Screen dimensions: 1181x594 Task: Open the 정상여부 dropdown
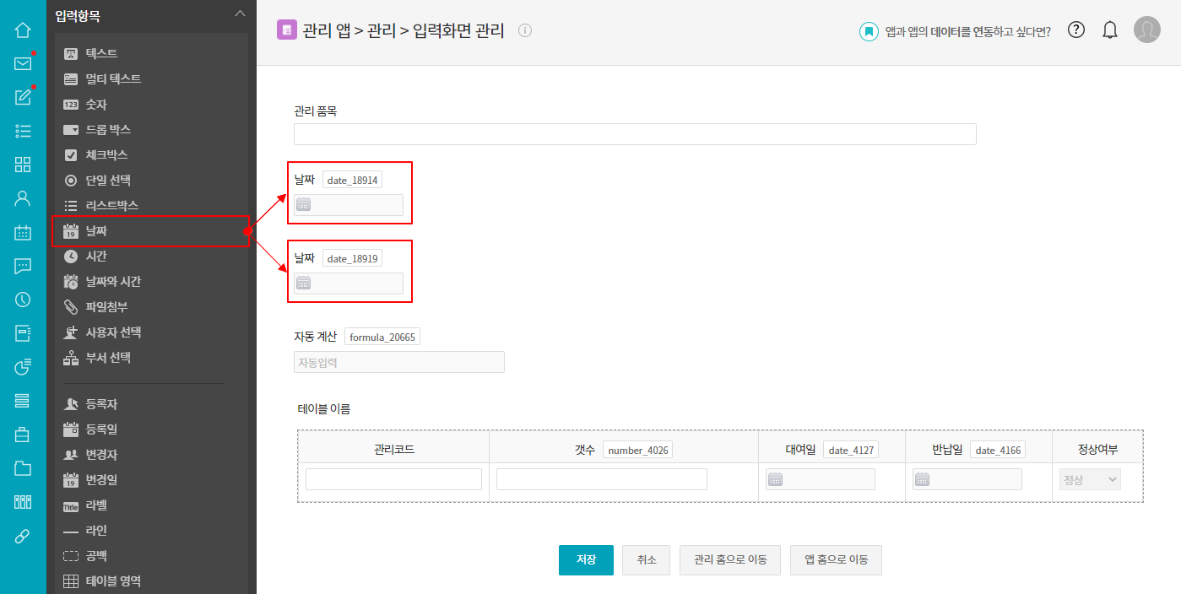[x=1090, y=479]
